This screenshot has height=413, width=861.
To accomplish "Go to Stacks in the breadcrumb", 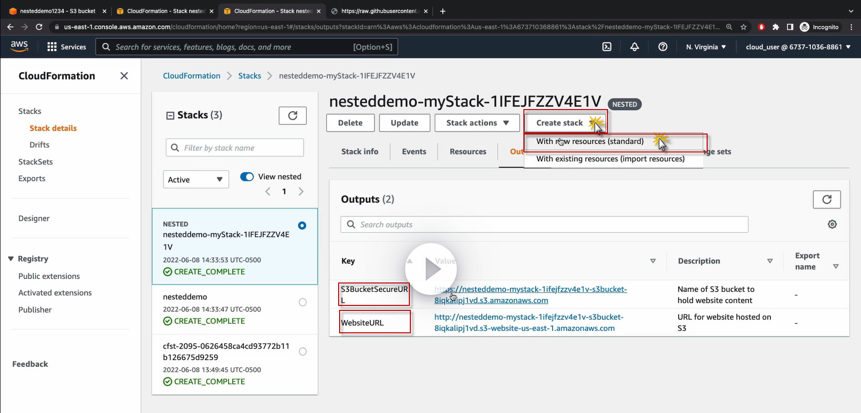I will point(249,76).
